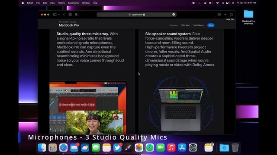Click the MacBook Pro page title
Viewport: 277px width, 155px height.
click(x=69, y=25)
